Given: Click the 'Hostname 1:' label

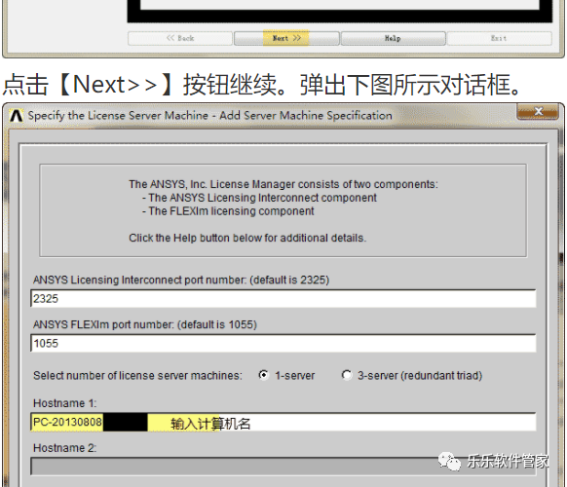Looking at the screenshot, I should click(65, 403).
